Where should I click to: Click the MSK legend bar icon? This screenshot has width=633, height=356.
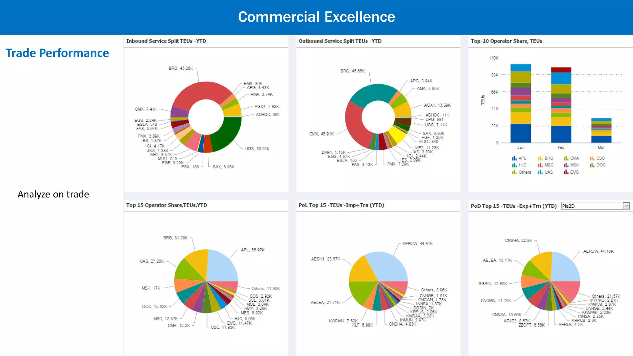[x=566, y=165]
